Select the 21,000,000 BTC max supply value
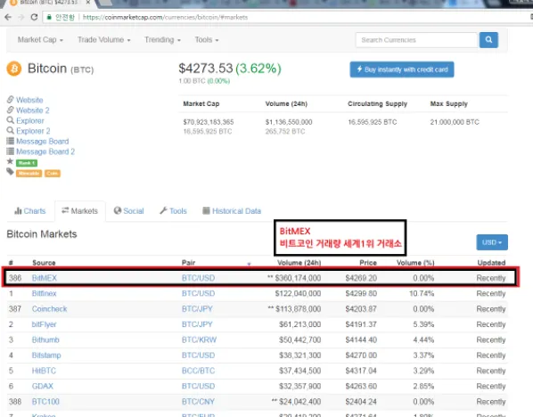This screenshot has height=417, width=533. pyautogui.click(x=455, y=122)
